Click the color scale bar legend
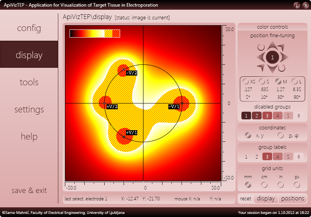The height and width of the screenshot is (217, 311). click(x=95, y=33)
